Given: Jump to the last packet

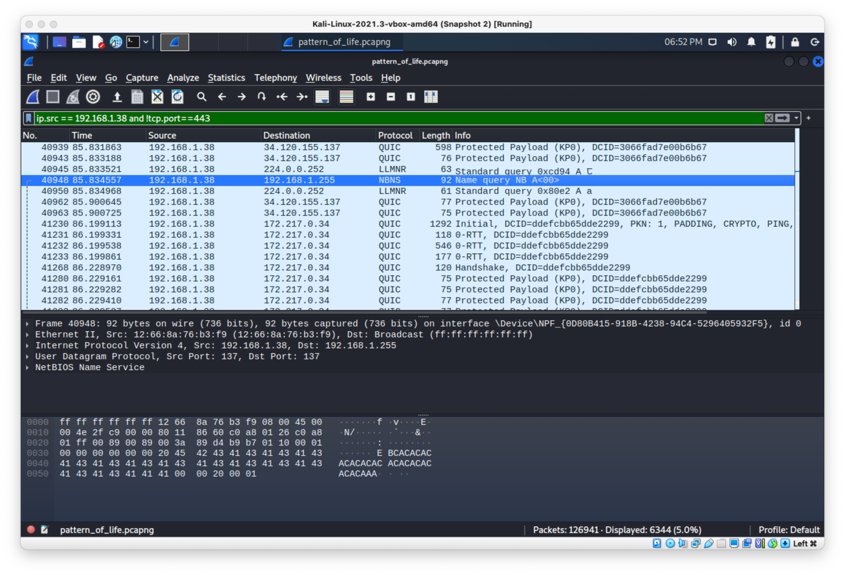Looking at the screenshot, I should coord(302,97).
